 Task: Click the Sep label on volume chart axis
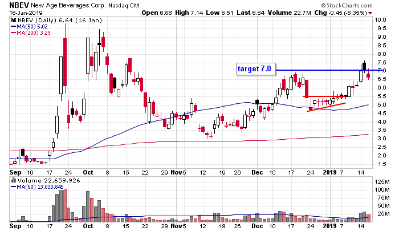tap(15, 226)
